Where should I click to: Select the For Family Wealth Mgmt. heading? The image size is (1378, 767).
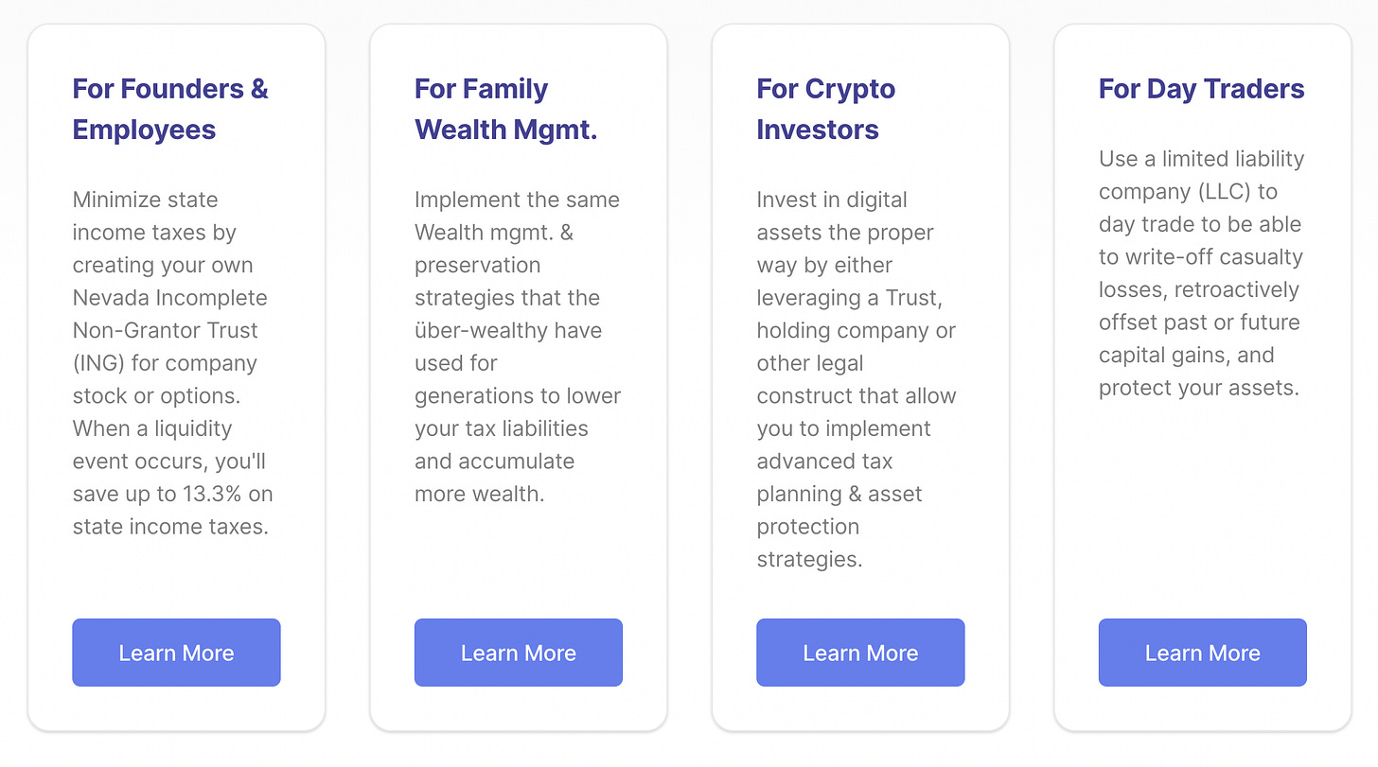505,109
